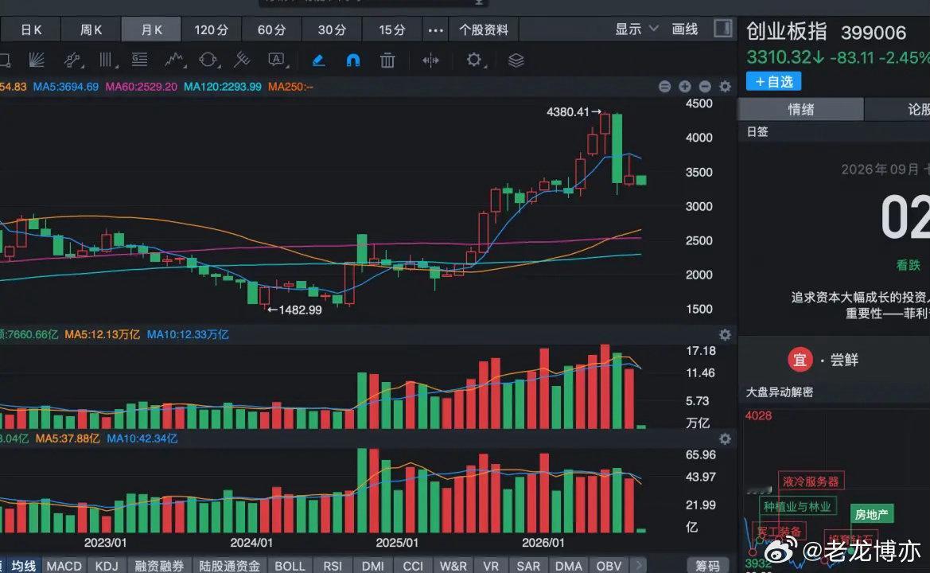
Task: Click the 种植业与林业 sector tag
Action: [798, 506]
